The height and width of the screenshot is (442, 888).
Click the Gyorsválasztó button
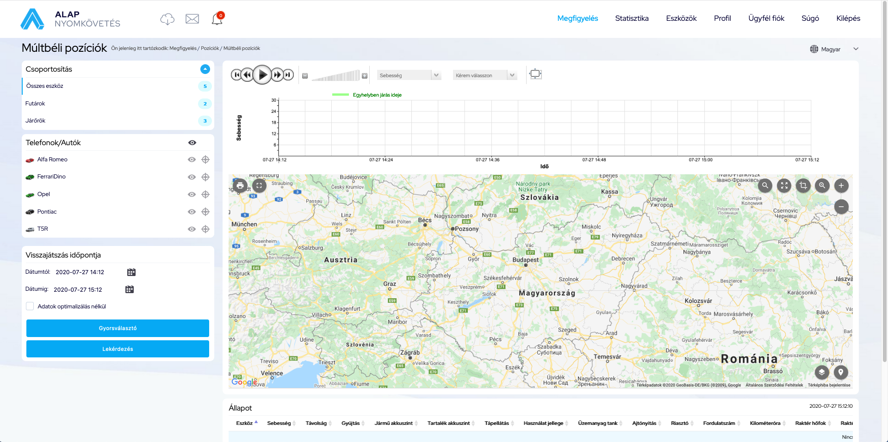click(x=118, y=328)
